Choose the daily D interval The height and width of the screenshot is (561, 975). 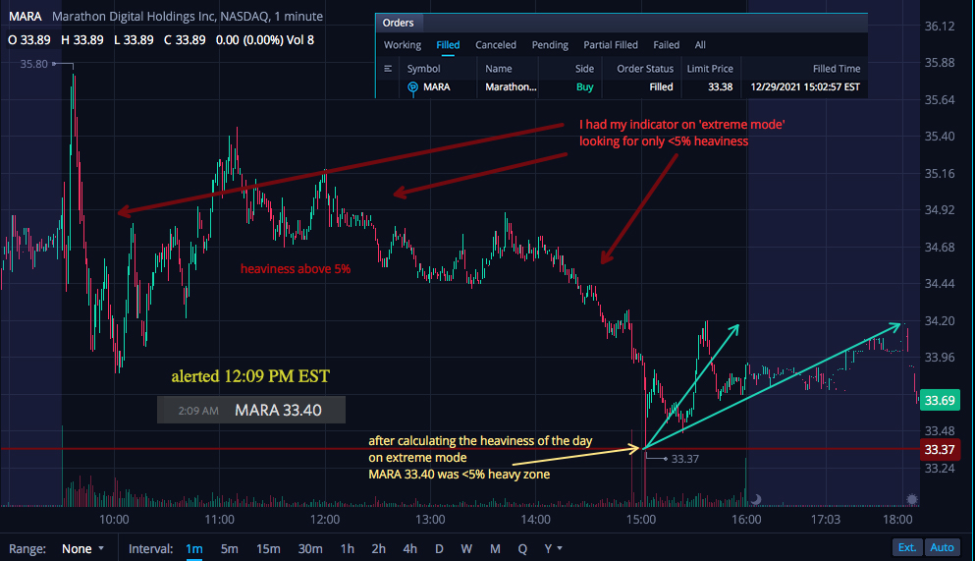(439, 548)
